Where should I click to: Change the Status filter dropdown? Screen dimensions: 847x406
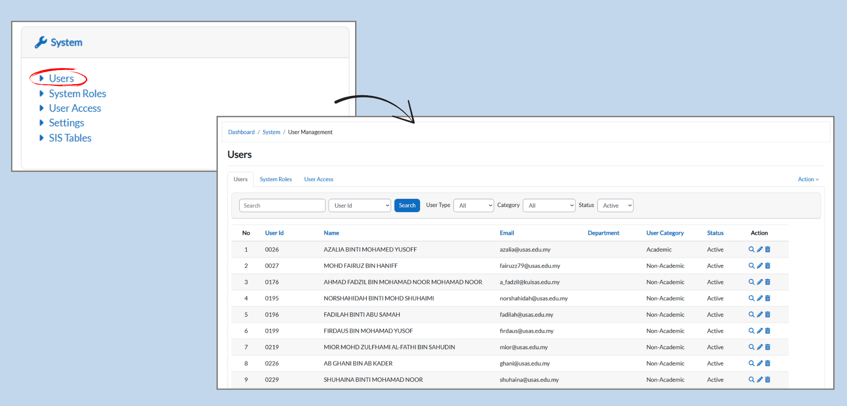coord(615,206)
